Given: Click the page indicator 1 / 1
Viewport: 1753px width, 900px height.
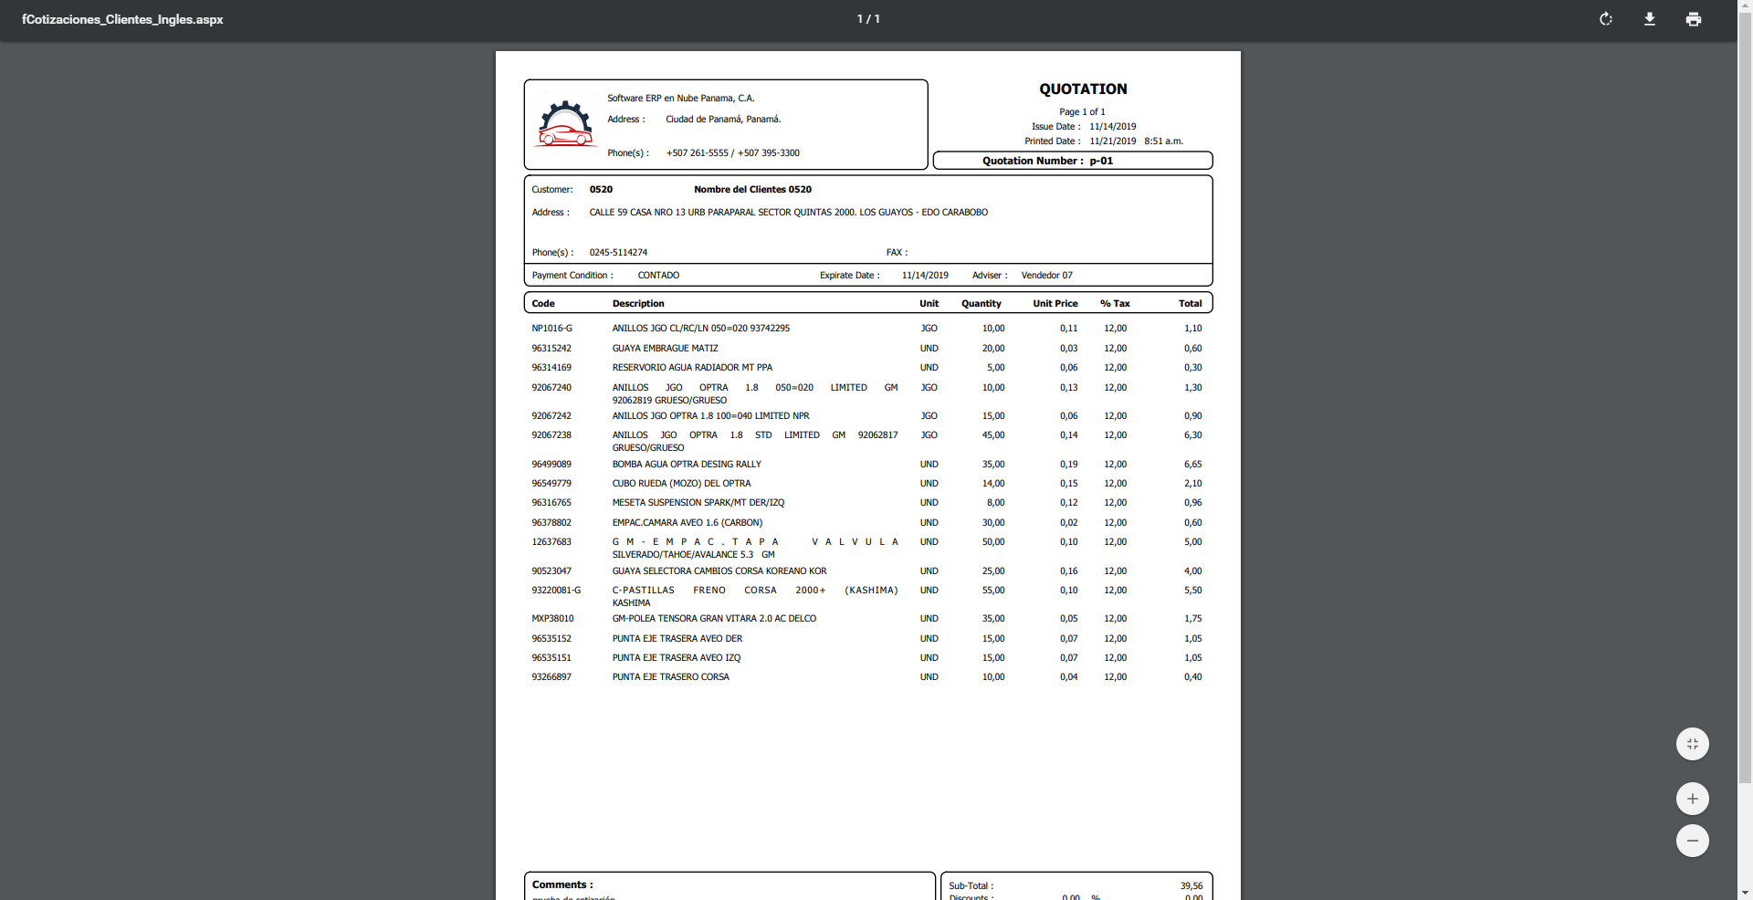Looking at the screenshot, I should click(868, 19).
